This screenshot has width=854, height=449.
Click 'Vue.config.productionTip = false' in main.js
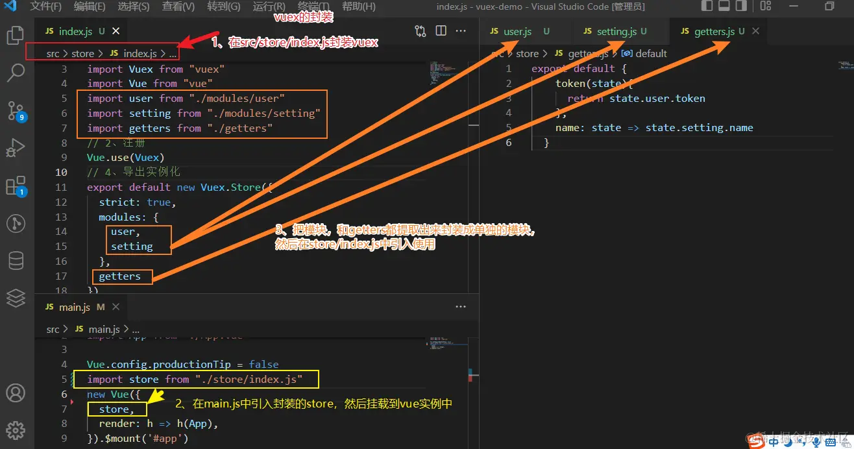point(182,364)
